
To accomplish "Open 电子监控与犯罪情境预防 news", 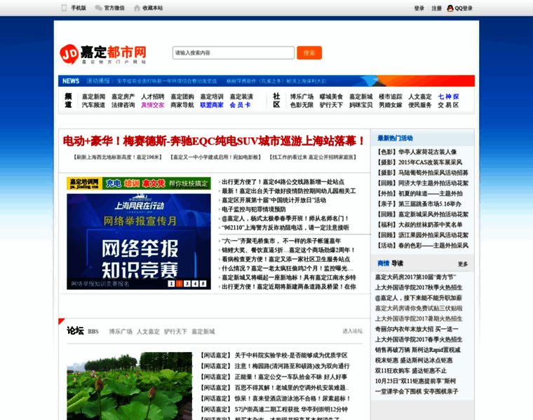I will point(254,209).
